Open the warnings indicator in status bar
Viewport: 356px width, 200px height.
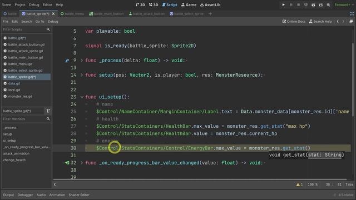click(299, 184)
